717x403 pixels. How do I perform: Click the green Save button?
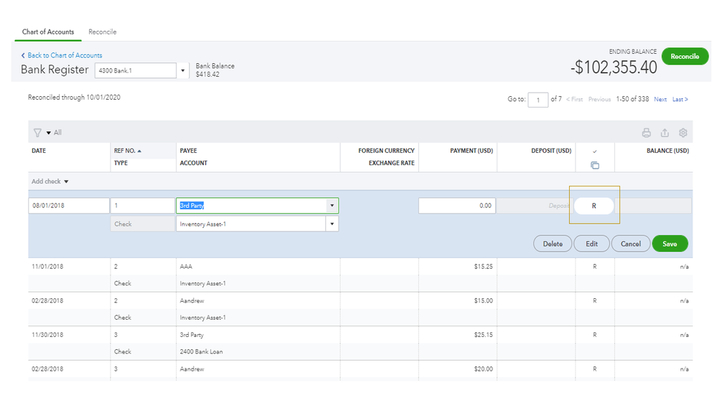click(669, 244)
